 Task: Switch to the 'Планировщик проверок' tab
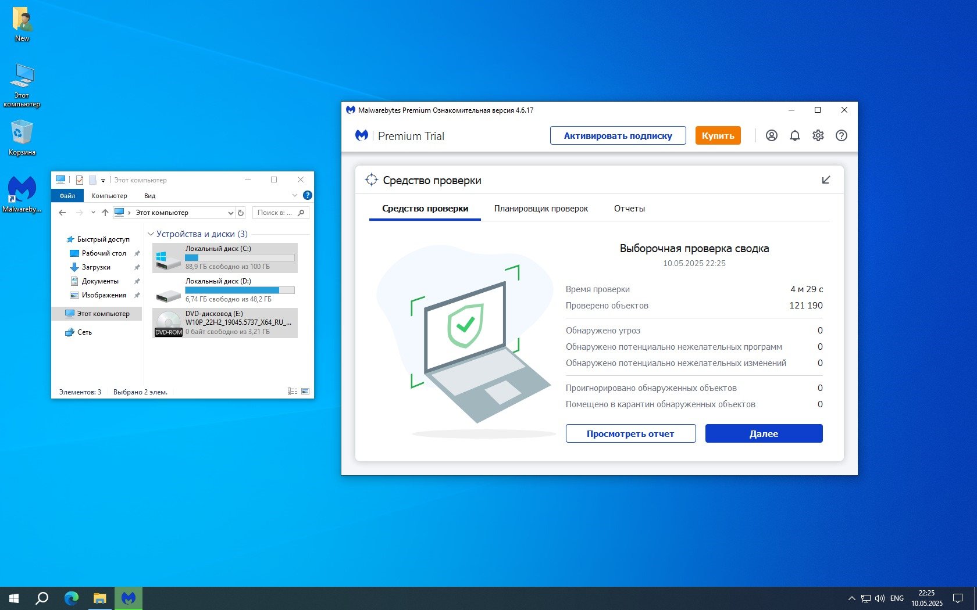click(541, 209)
